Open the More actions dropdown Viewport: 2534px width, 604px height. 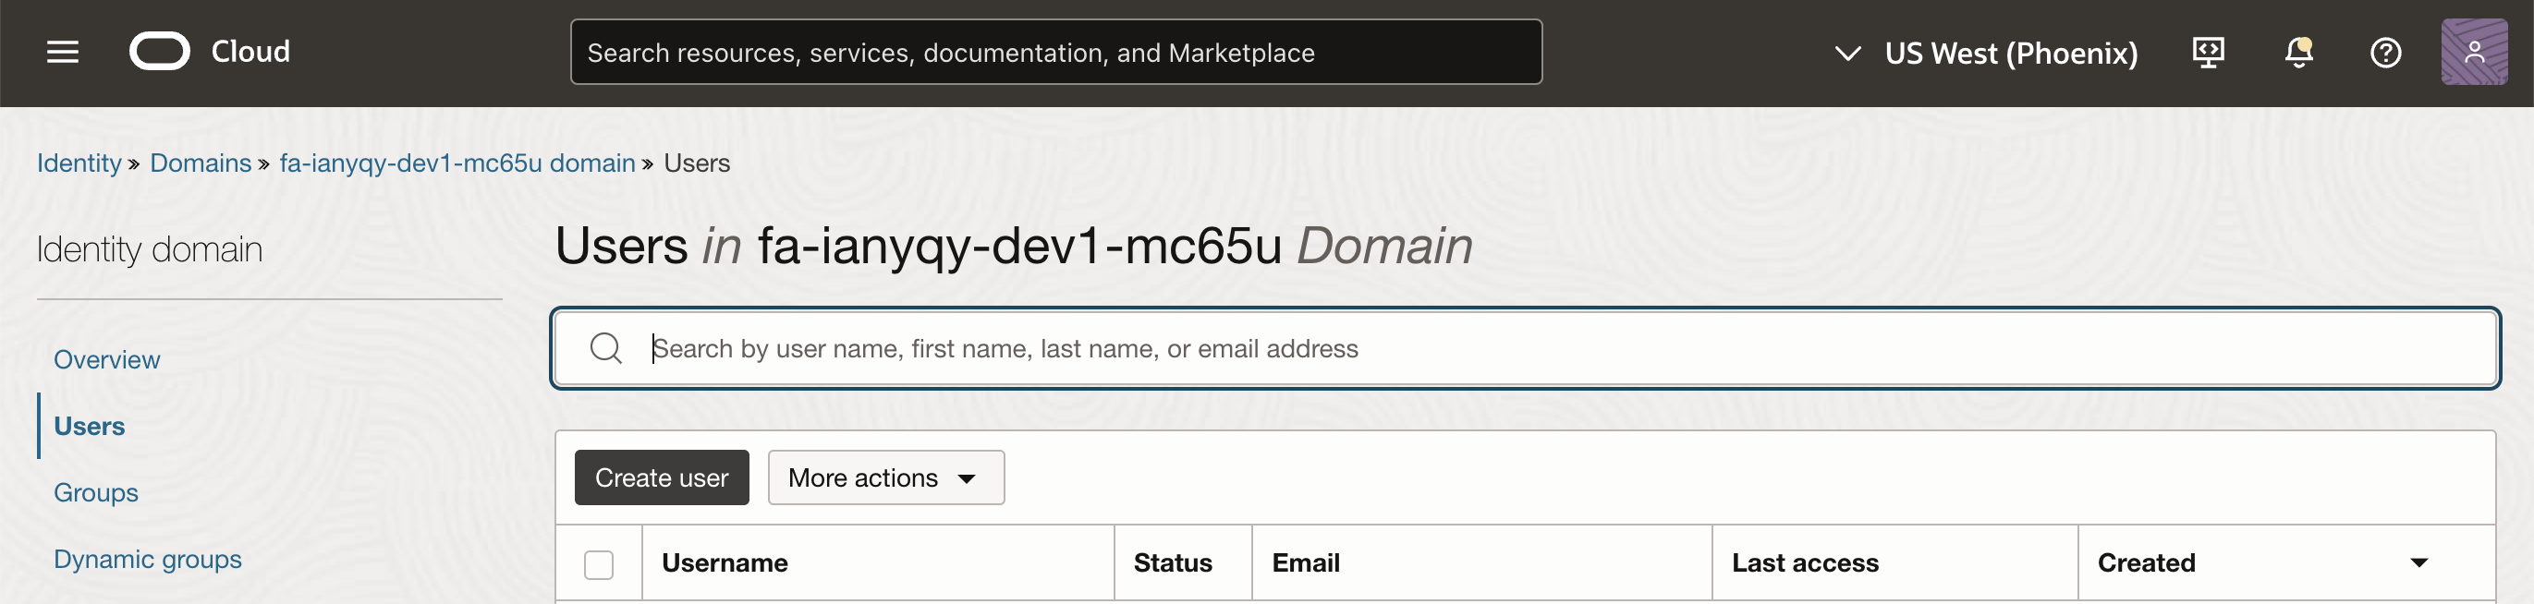click(885, 478)
